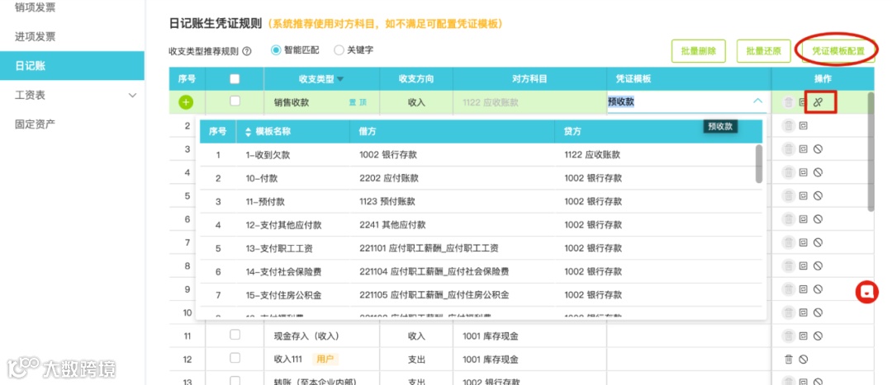Open the help tooltip beside 收支类型推荐规则
This screenshot has width=892, height=385.
[x=247, y=50]
